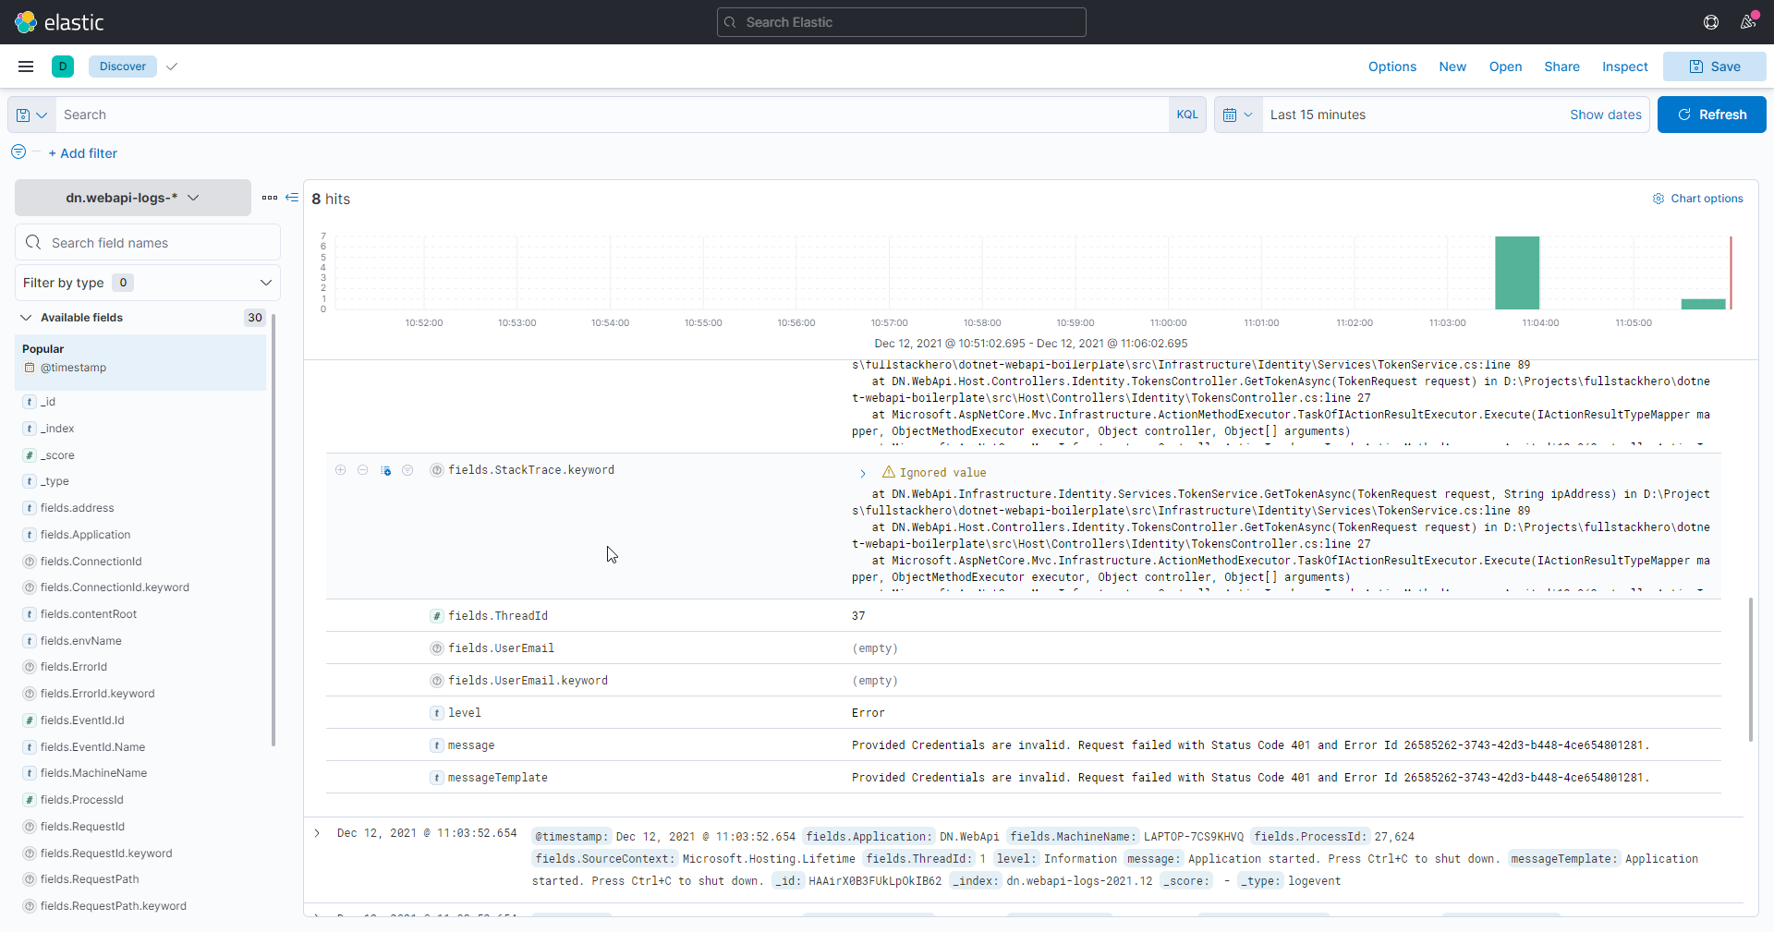Open the Inspect menu
Viewport: 1774px width, 932px height.
(x=1624, y=66)
